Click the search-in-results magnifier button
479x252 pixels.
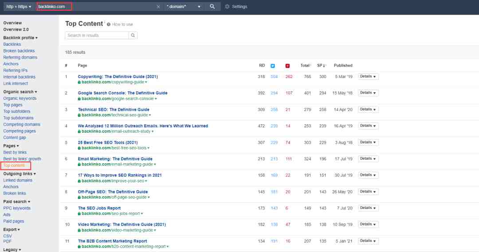pyautogui.click(x=133, y=35)
